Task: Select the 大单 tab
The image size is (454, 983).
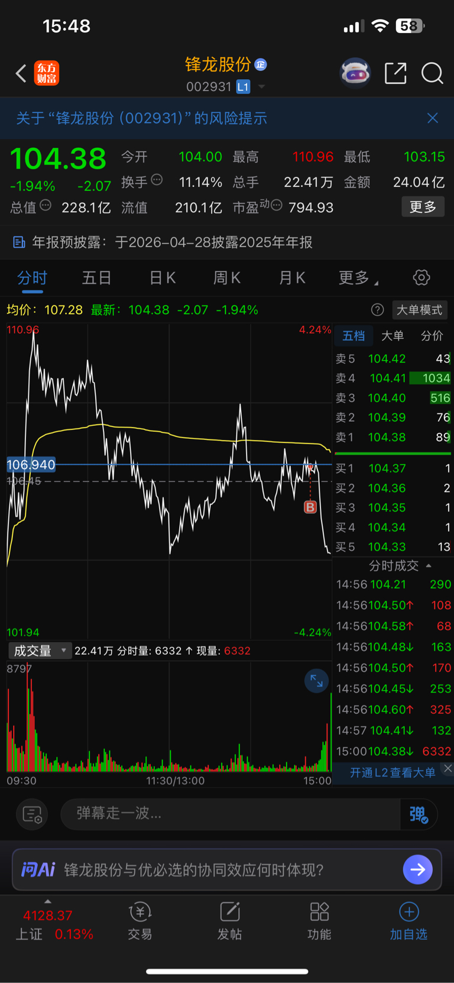Action: coord(393,336)
